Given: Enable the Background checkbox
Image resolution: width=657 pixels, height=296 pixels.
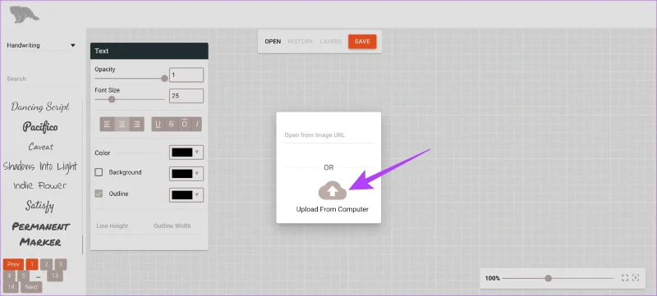Looking at the screenshot, I should tap(99, 172).
